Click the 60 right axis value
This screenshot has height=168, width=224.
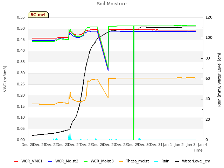click(208, 79)
